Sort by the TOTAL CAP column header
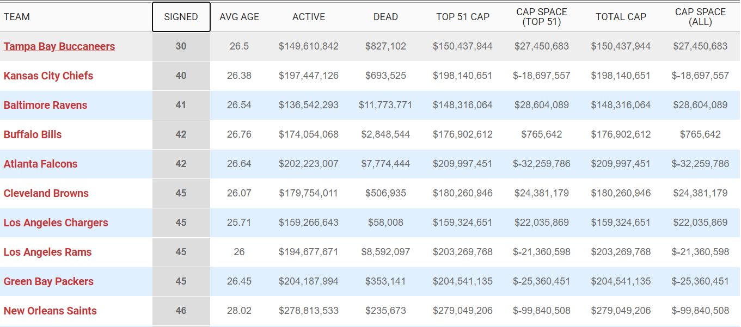Viewport: 741px width, 327px height. (621, 17)
